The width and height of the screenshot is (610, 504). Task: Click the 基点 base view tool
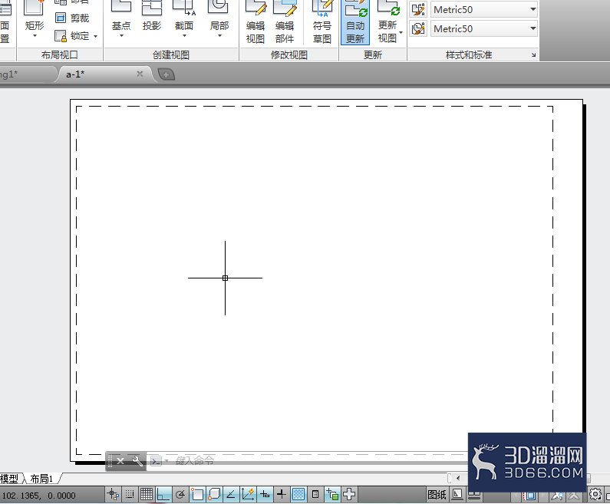pyautogui.click(x=121, y=19)
